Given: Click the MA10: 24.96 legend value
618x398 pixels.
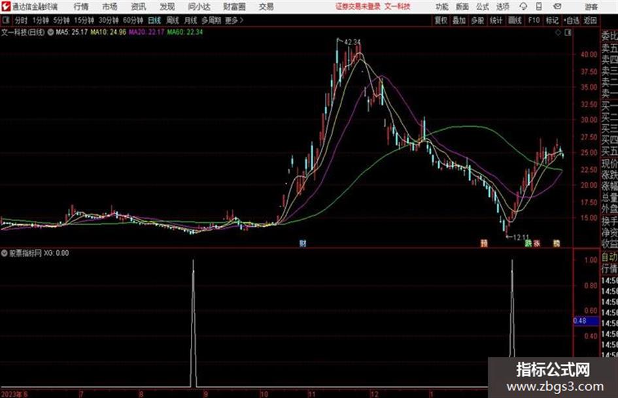Looking at the screenshot, I should (x=109, y=32).
